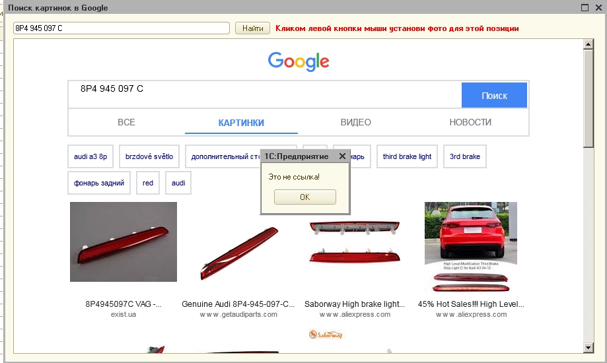607x363 pixels.
Task: Maximize the Поиск картинок в Google window
Action: [585, 7]
